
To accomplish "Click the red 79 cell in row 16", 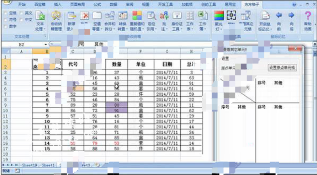I will pos(95,143).
